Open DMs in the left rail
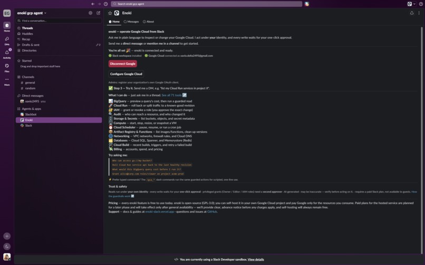Viewport: 425px width, 265px height. 7,40
